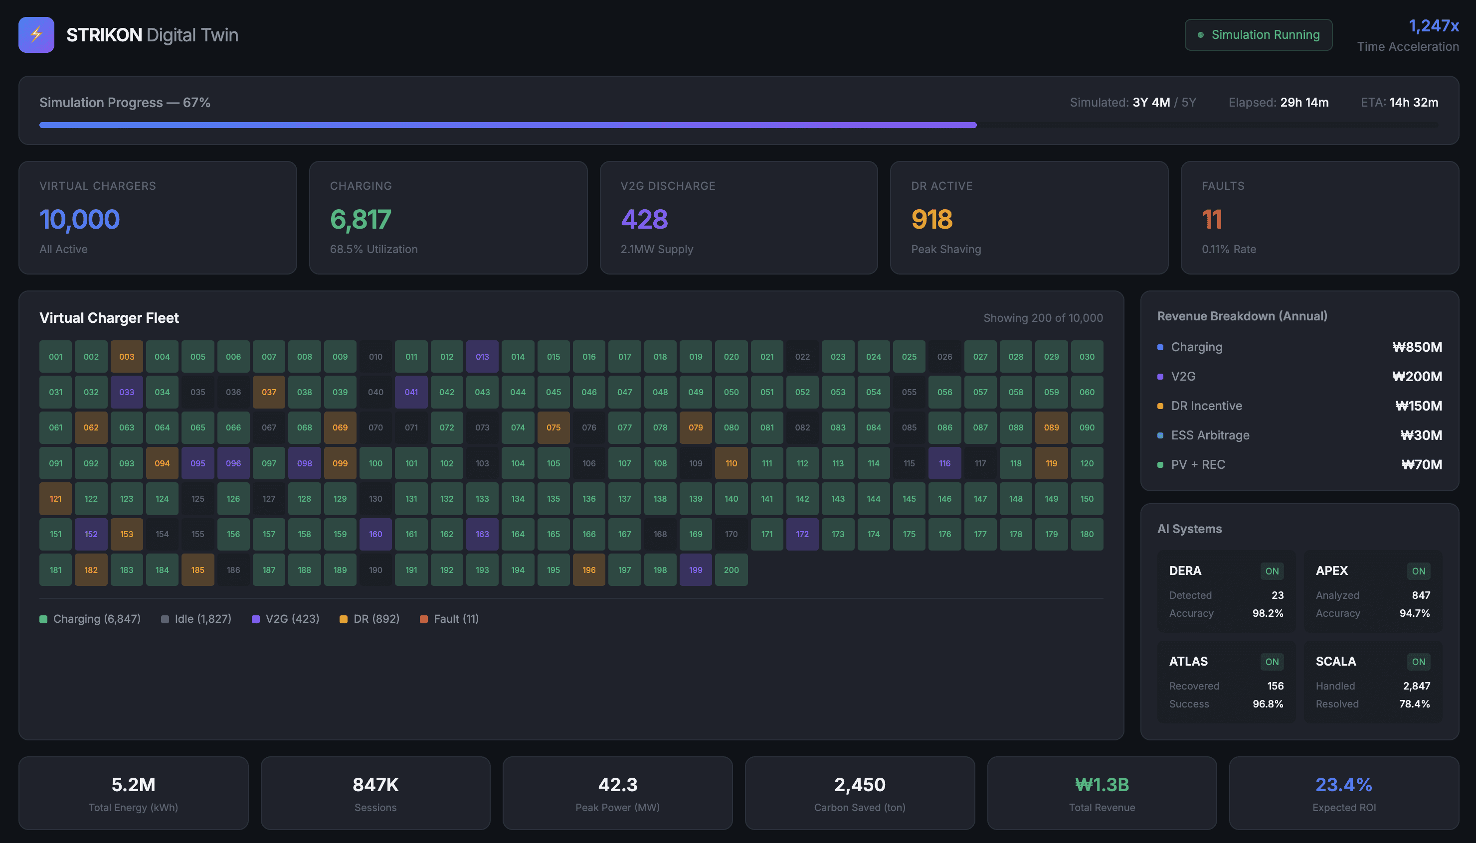Toggle the APEX ON switch
The width and height of the screenshot is (1476, 843).
[x=1418, y=571]
